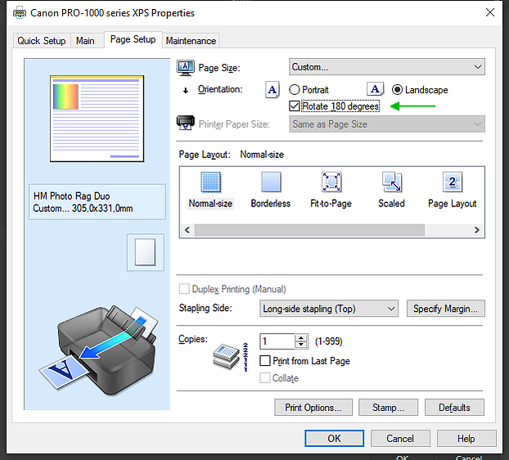Click the Specify Margin button
Screen dimensions: 509x460
pyautogui.click(x=446, y=309)
